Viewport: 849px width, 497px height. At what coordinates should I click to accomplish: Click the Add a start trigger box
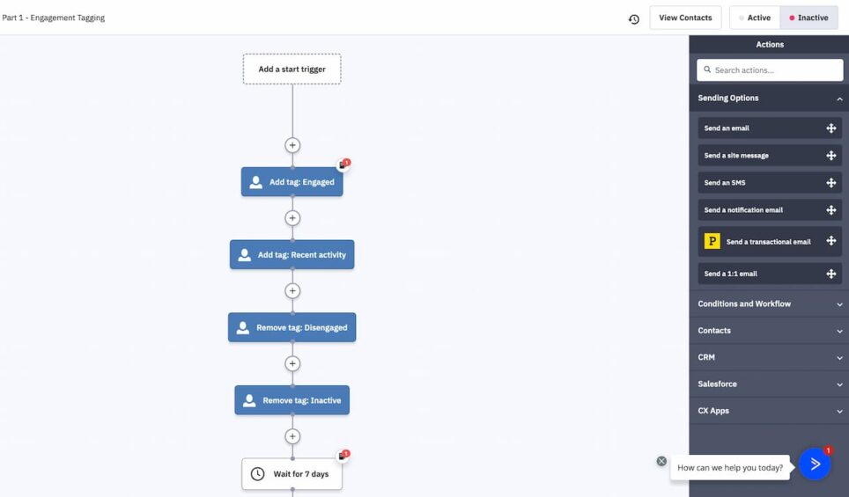pos(292,69)
